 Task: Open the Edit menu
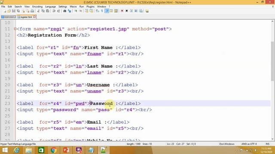point(10,6)
